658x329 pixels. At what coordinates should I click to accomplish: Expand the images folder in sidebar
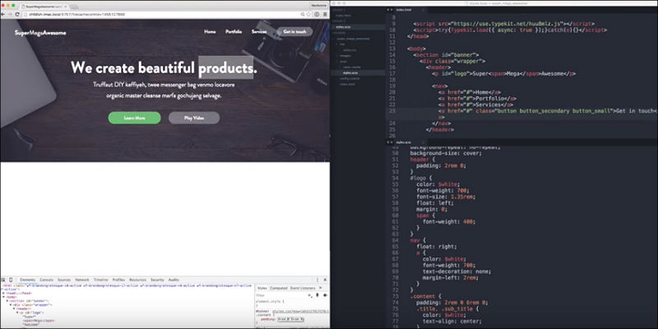tap(338, 55)
